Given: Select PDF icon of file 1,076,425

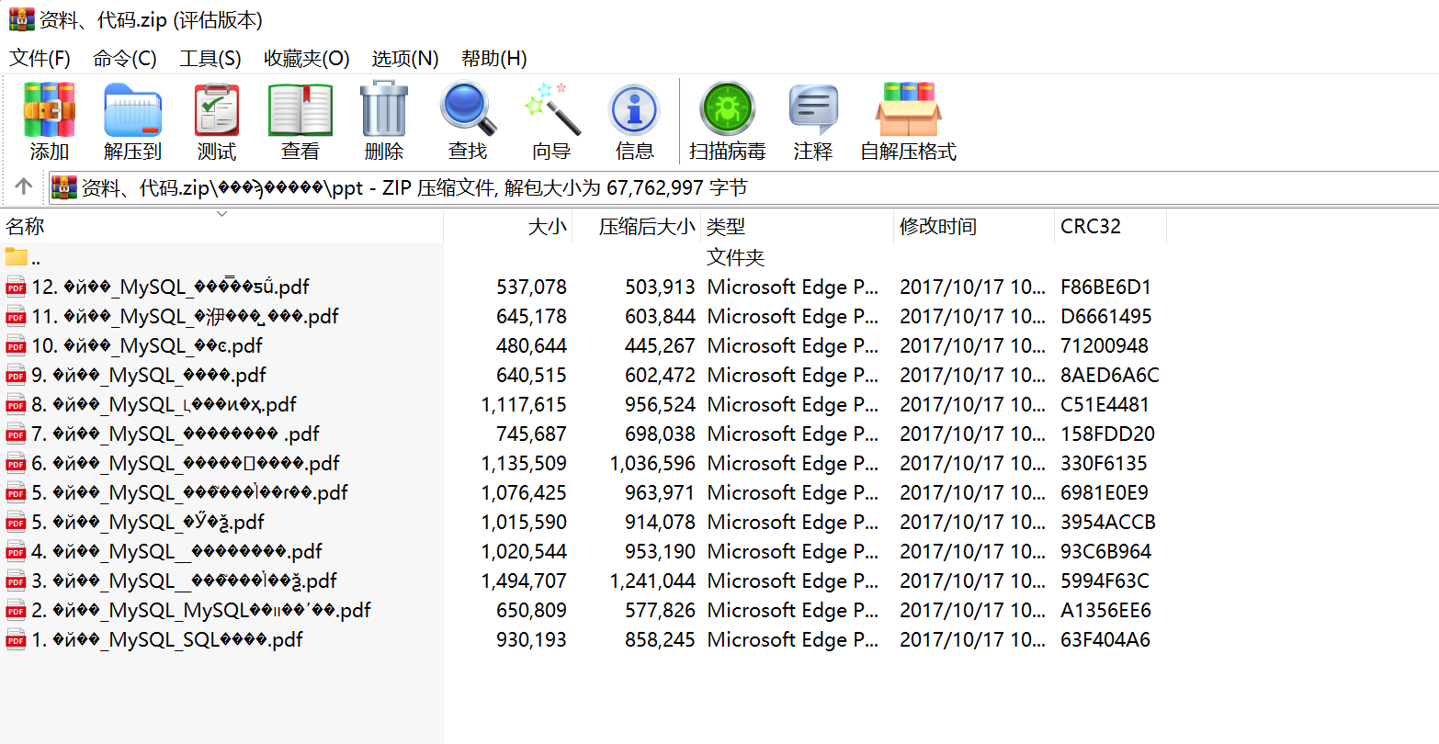Looking at the screenshot, I should [16, 492].
